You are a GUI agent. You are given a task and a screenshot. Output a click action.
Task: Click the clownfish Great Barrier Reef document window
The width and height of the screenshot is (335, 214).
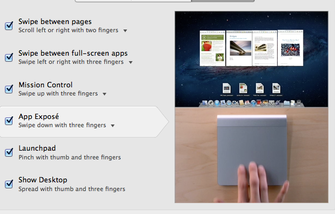(290, 47)
